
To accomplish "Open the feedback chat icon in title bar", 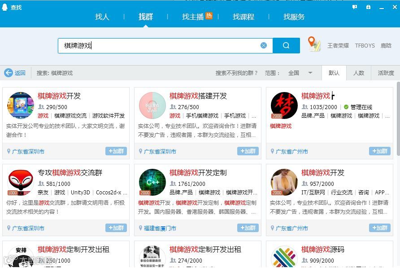I will (355, 7).
